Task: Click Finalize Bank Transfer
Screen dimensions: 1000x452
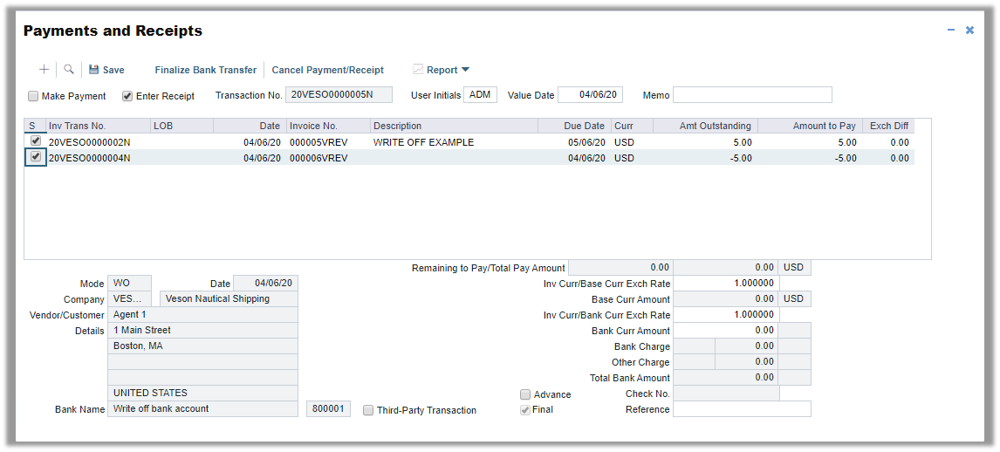Action: click(x=206, y=70)
